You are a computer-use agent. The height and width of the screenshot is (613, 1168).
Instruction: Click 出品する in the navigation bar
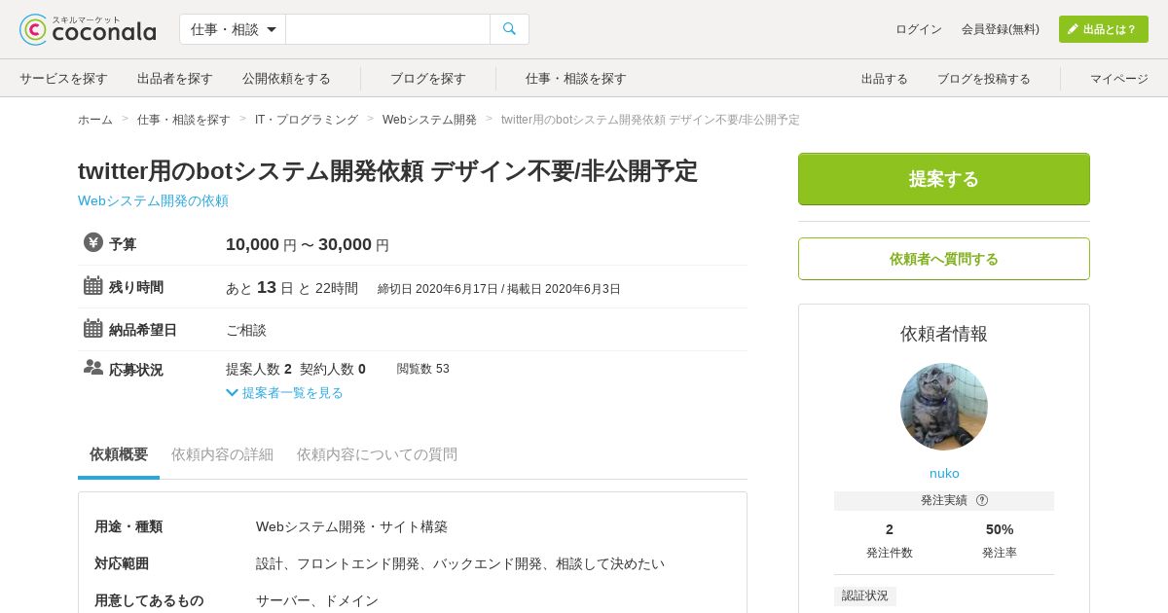[x=885, y=79]
